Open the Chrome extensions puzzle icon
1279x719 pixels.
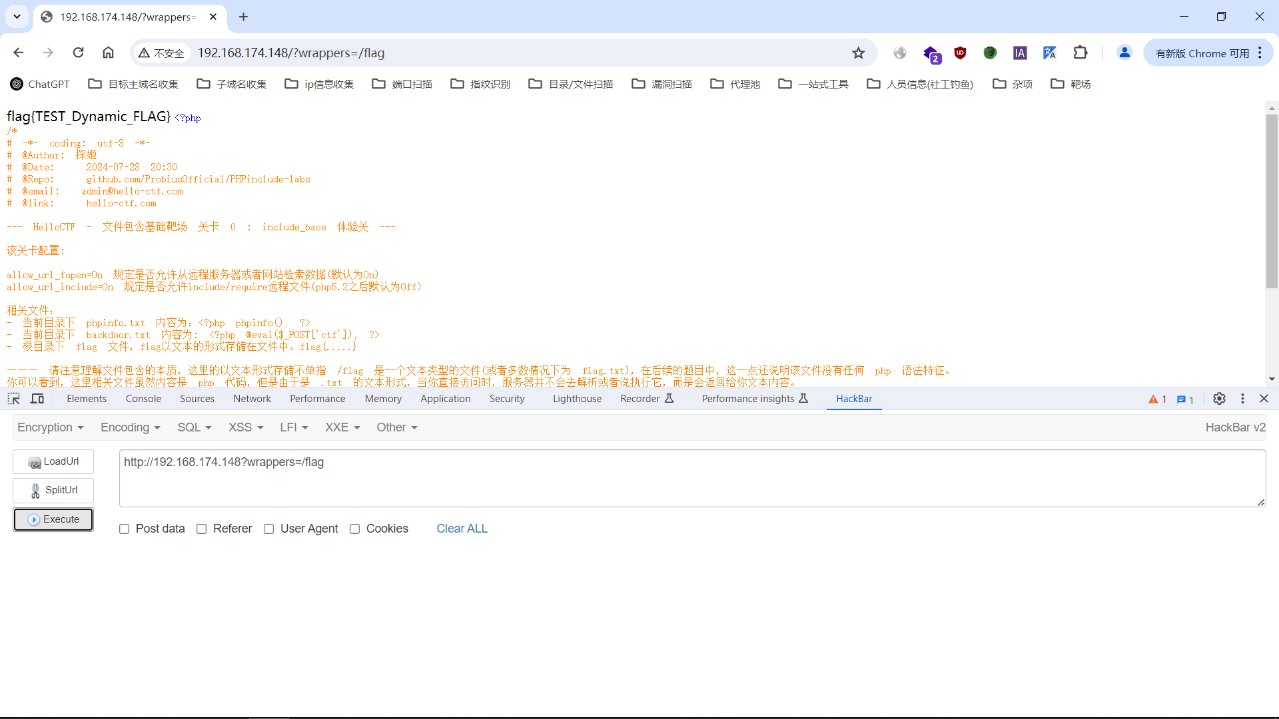(x=1080, y=53)
